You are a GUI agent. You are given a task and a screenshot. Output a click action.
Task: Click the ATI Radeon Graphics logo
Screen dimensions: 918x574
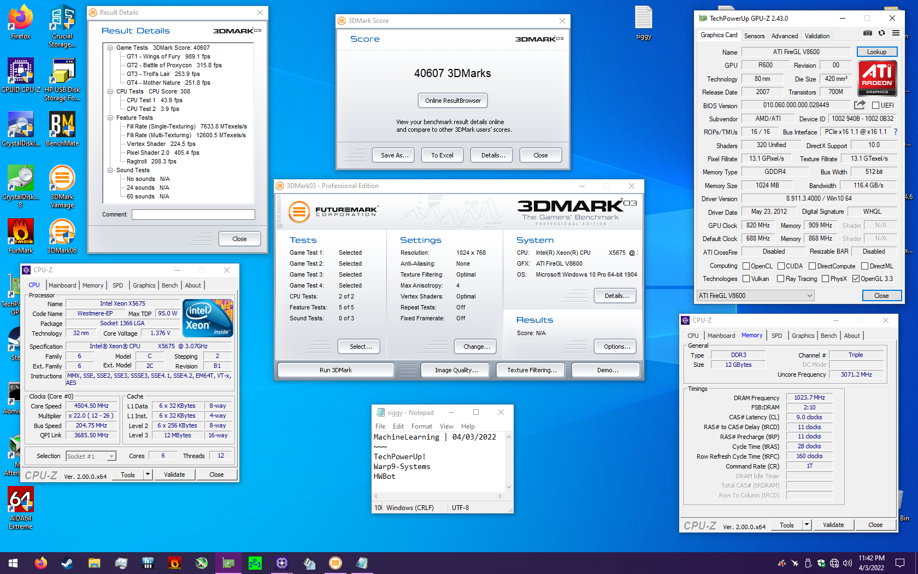878,78
